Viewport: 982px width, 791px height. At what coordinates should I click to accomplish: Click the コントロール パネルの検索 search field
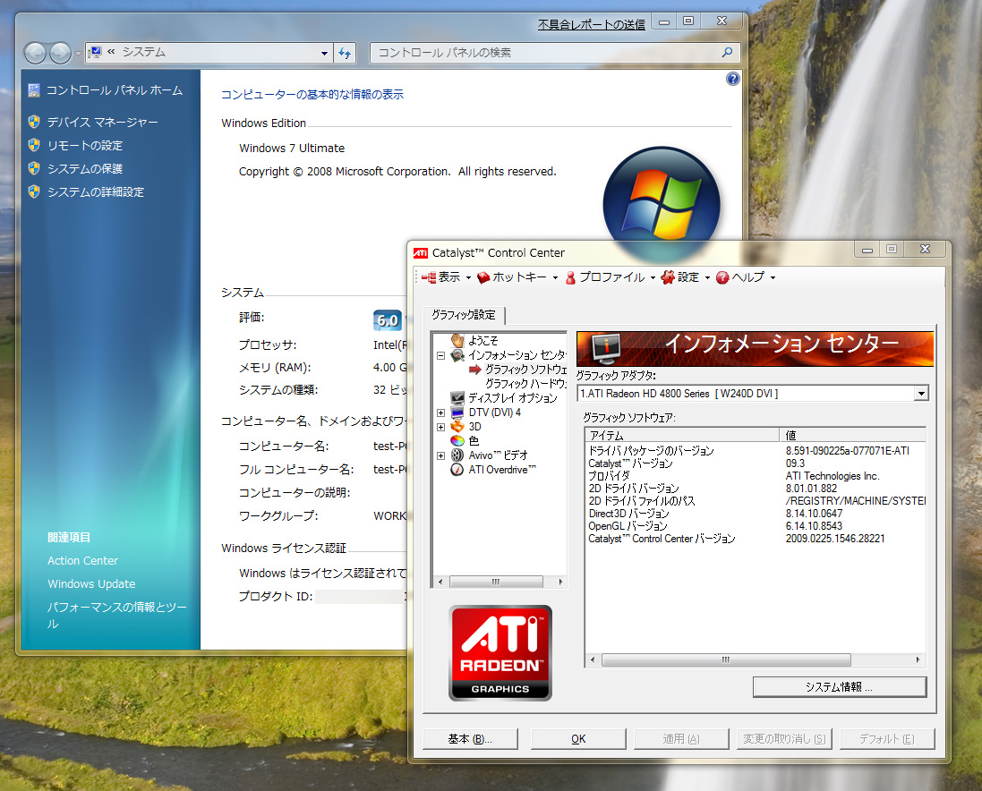pyautogui.click(x=546, y=53)
